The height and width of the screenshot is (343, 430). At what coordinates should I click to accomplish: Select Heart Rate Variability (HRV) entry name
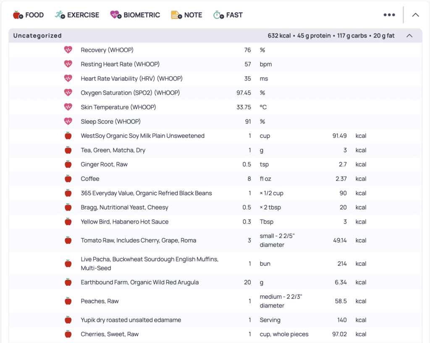[x=131, y=79]
